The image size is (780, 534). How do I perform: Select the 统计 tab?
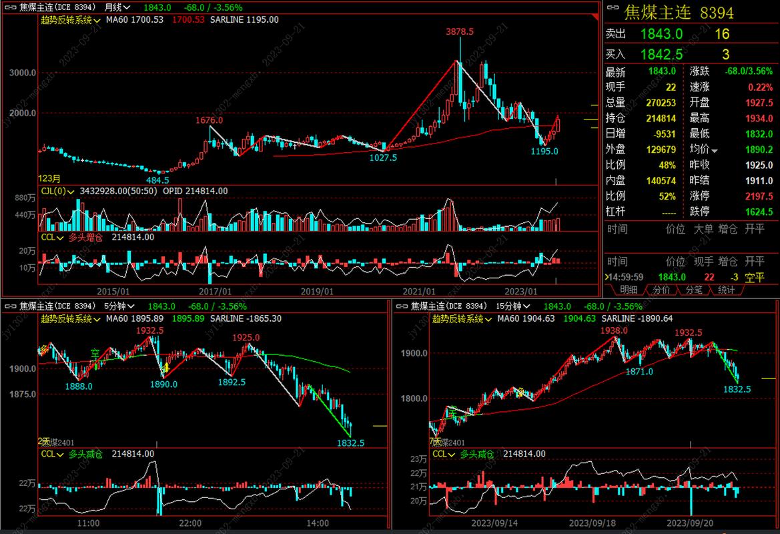[x=726, y=290]
